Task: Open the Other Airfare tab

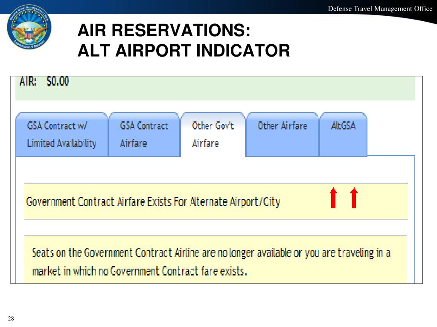Action: (283, 135)
